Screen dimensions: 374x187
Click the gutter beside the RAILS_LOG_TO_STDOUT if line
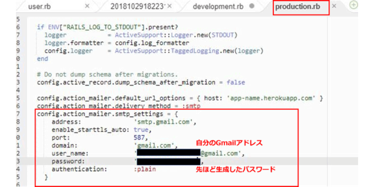(x=18, y=27)
